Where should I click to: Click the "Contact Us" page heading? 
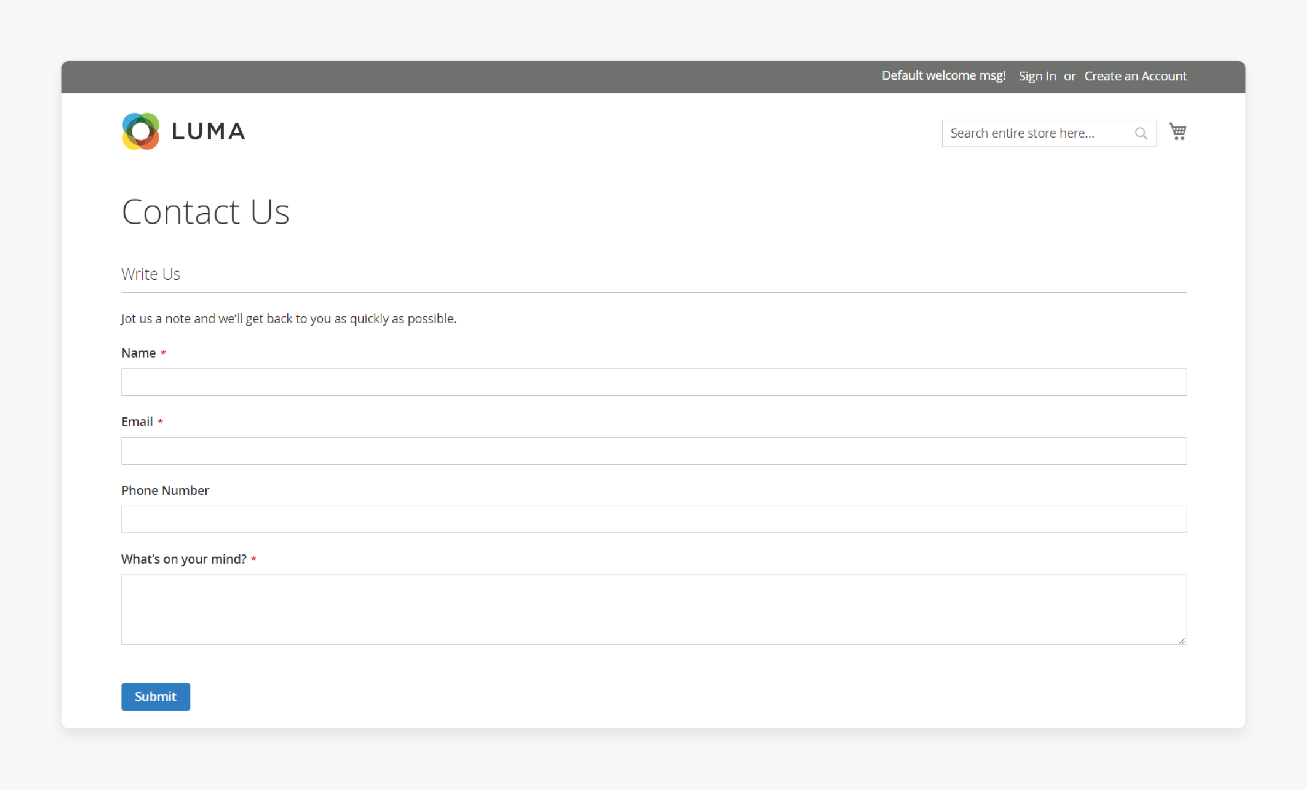point(205,212)
